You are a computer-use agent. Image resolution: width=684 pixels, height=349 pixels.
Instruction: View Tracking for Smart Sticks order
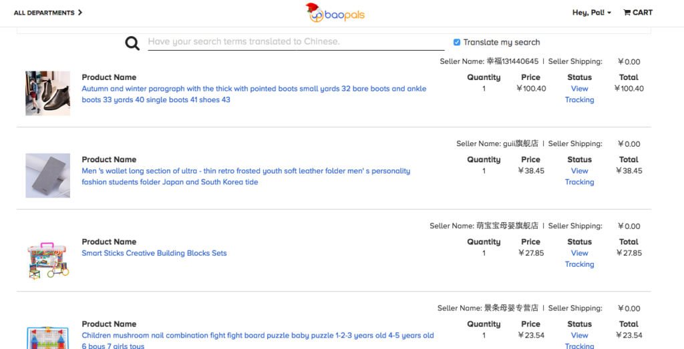click(579, 258)
